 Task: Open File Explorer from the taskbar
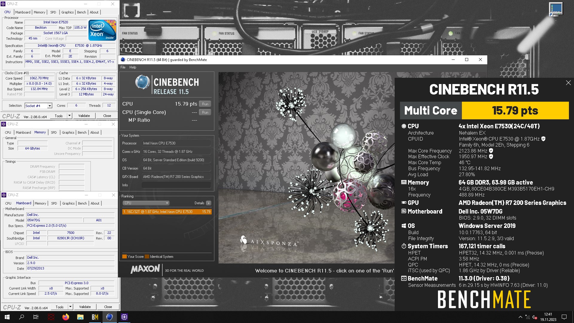point(80,317)
